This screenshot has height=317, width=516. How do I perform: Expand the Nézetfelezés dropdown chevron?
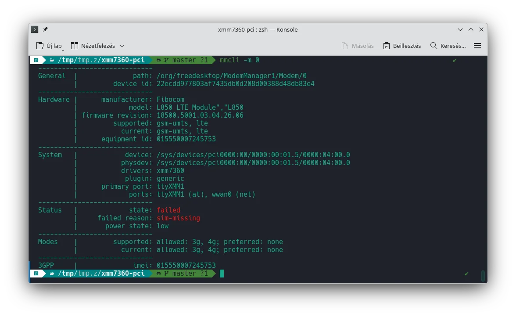[x=122, y=46]
